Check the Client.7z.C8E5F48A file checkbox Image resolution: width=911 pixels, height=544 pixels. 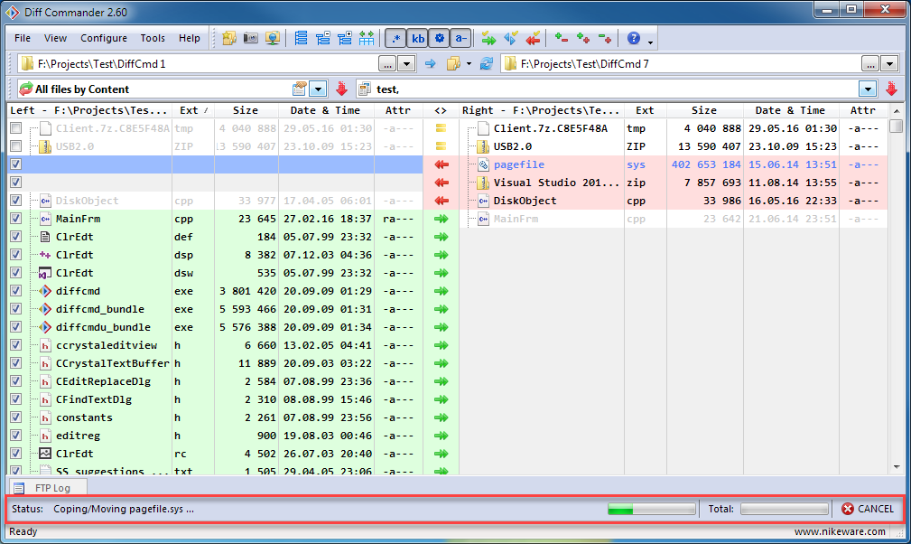pos(15,128)
